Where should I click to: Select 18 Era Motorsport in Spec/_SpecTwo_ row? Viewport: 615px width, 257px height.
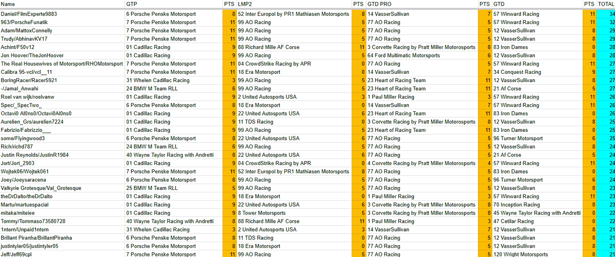[294, 105]
